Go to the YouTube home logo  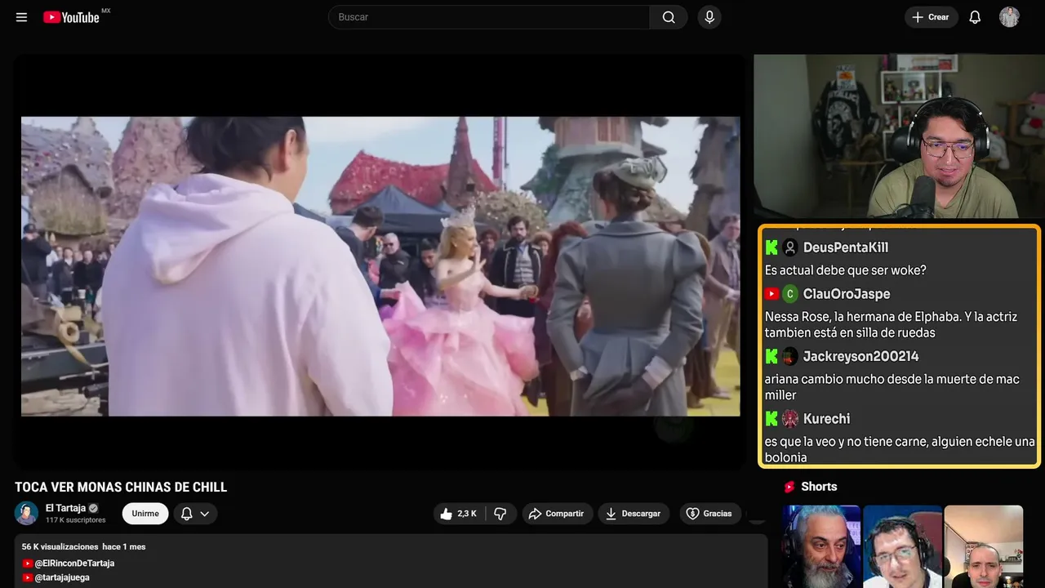pos(72,17)
